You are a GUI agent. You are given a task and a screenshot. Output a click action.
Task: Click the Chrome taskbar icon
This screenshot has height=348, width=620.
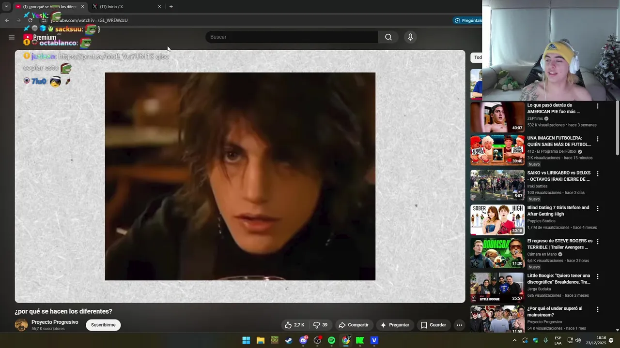346,340
